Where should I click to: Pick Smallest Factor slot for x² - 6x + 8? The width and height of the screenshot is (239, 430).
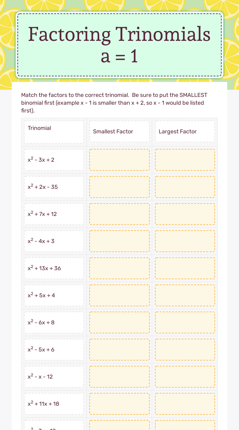(x=119, y=322)
